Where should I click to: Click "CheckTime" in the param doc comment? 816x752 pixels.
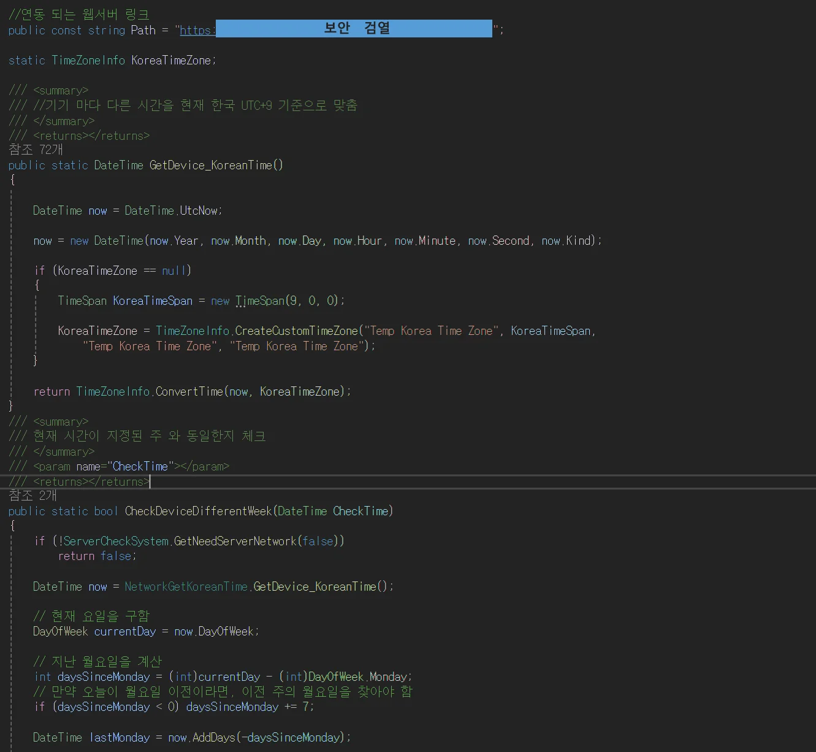[140, 466]
